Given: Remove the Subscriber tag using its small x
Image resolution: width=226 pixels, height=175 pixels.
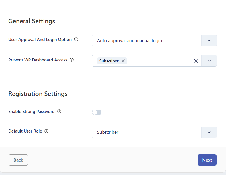Looking at the screenshot, I should [123, 61].
